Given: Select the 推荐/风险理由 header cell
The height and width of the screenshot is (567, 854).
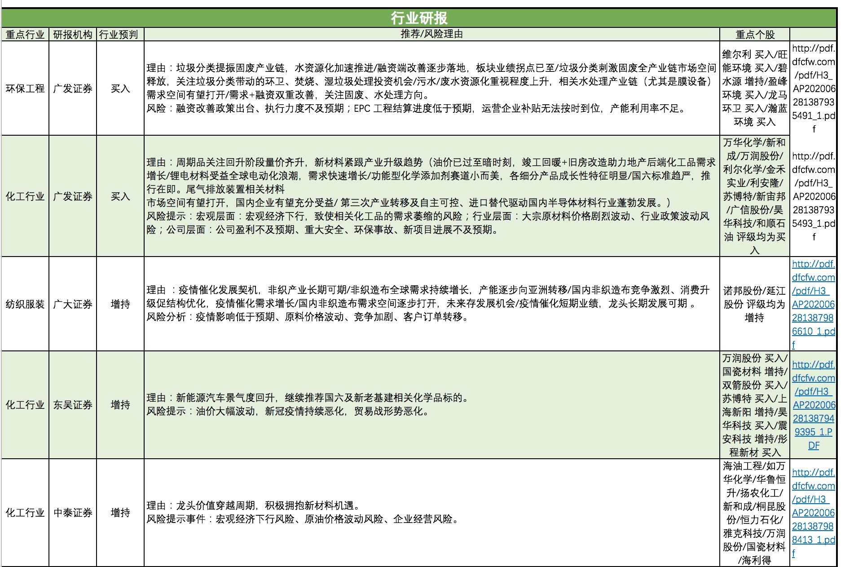Looking at the screenshot, I should coord(431,34).
